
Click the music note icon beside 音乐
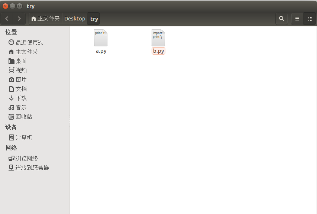(11, 107)
